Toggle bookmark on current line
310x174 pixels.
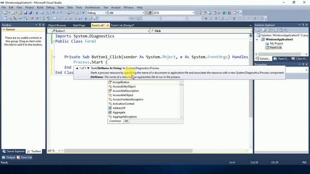55,18
